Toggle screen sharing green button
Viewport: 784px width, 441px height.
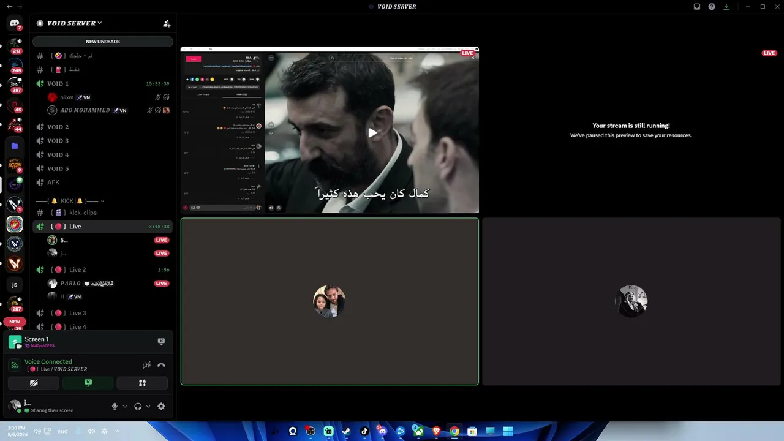(88, 383)
